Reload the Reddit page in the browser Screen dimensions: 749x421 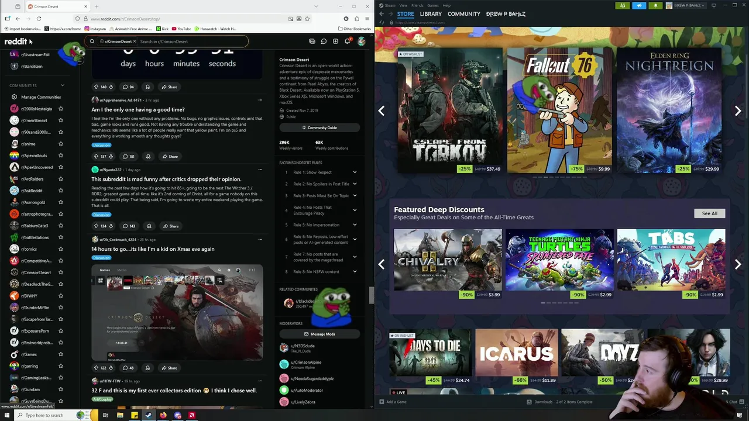(39, 19)
